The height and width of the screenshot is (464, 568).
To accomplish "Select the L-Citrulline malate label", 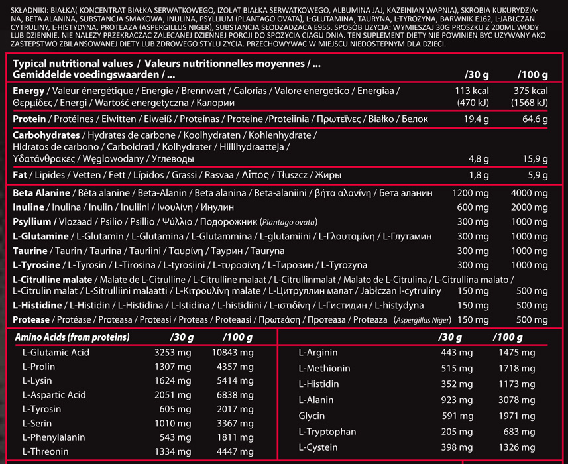I will tap(52, 280).
